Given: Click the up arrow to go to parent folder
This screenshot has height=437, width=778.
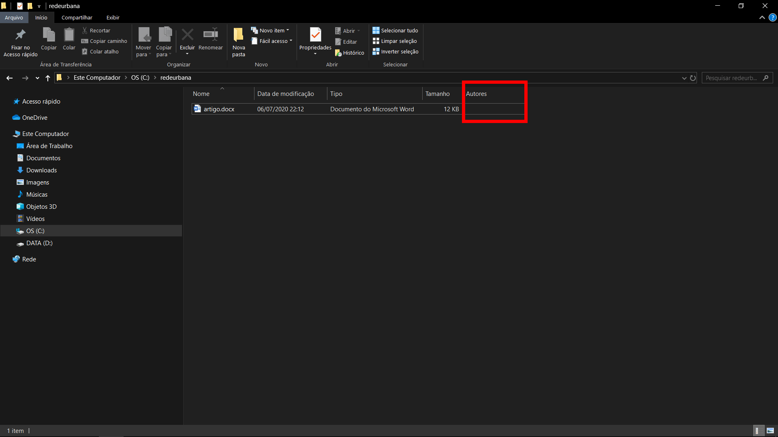Looking at the screenshot, I should tap(47, 78).
